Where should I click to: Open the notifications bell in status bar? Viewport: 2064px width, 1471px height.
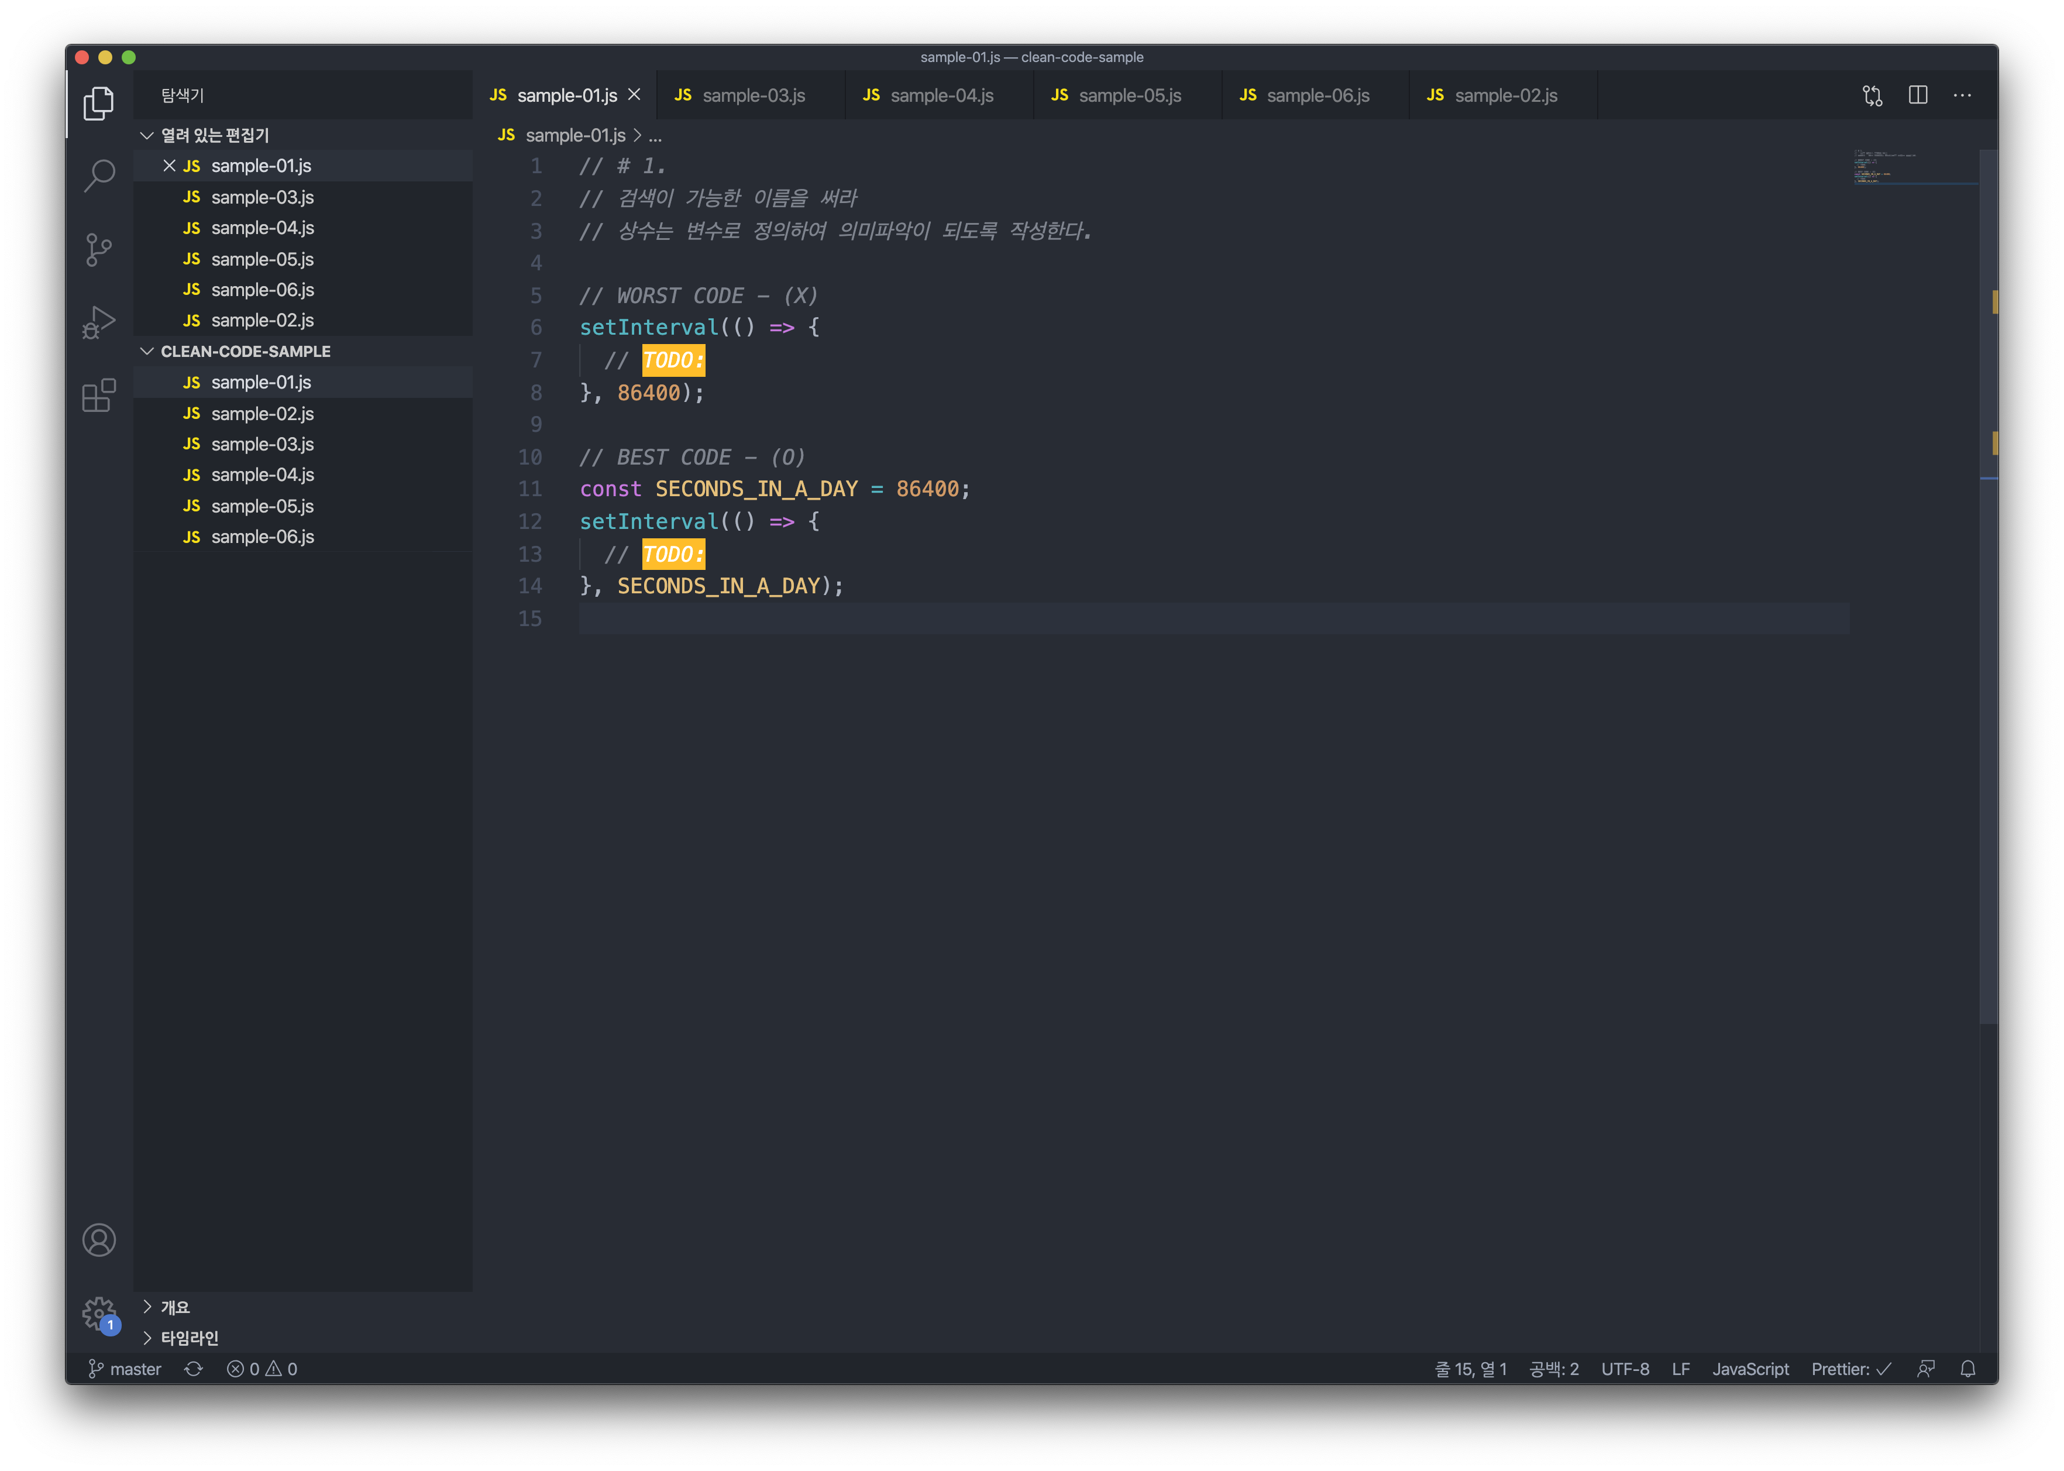pyautogui.click(x=1967, y=1369)
